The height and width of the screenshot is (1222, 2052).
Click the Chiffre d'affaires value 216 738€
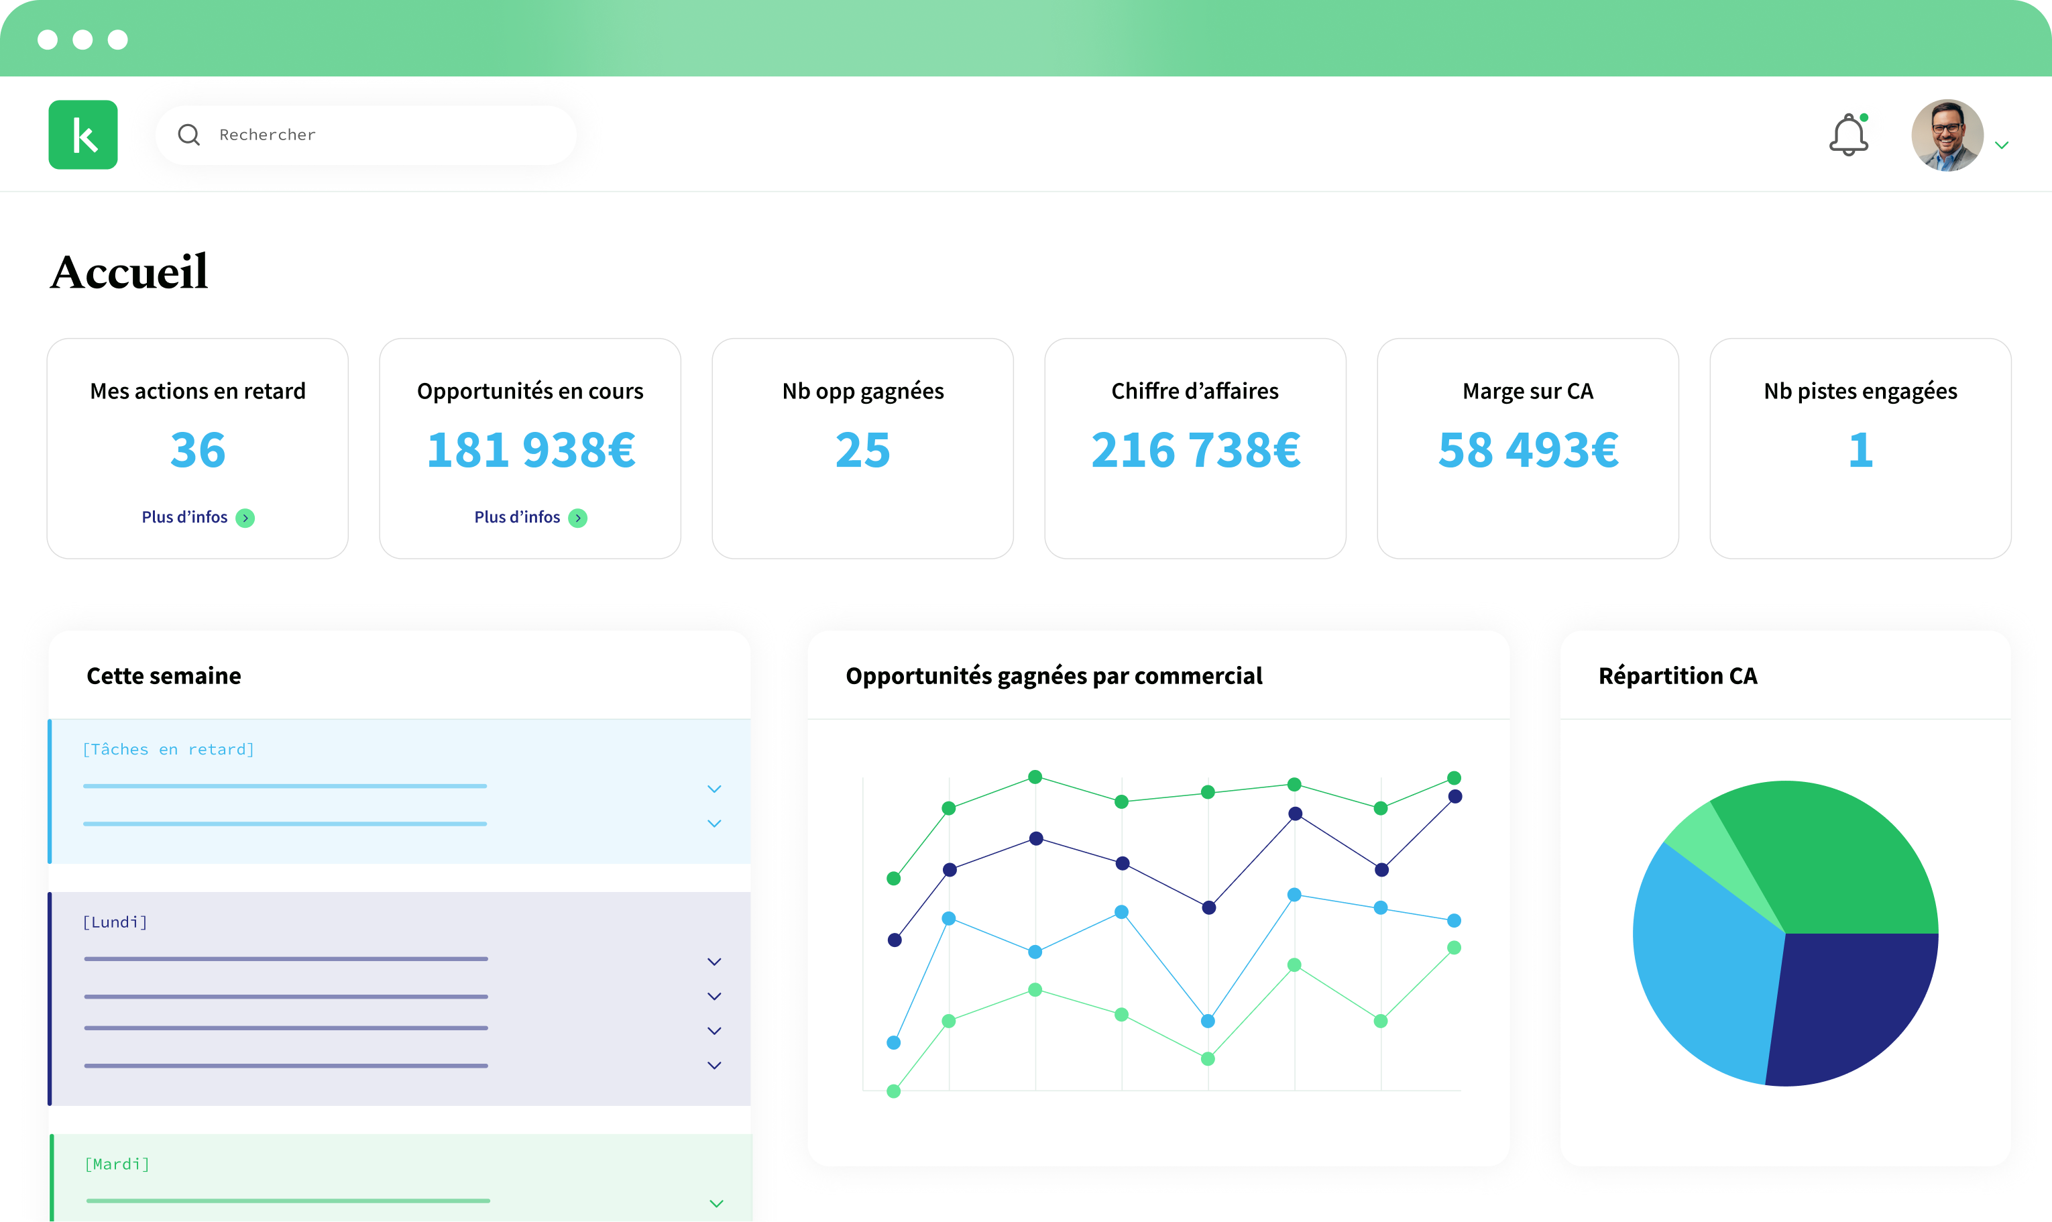tap(1195, 451)
